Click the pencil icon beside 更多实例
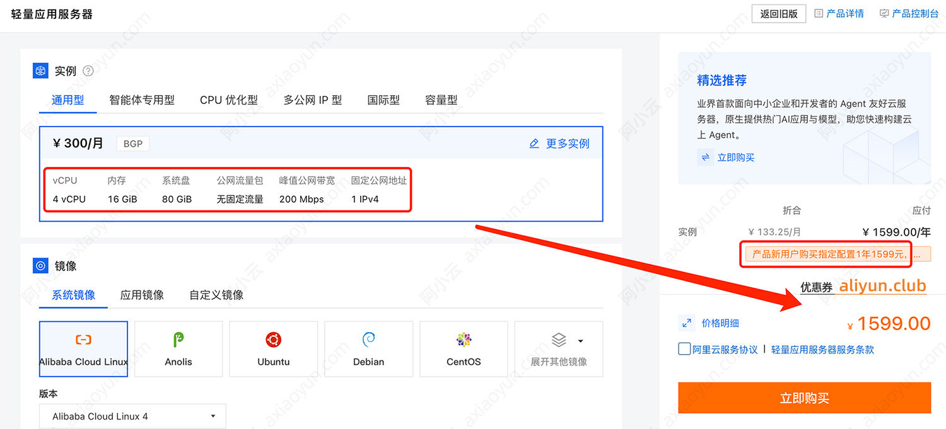 534,144
